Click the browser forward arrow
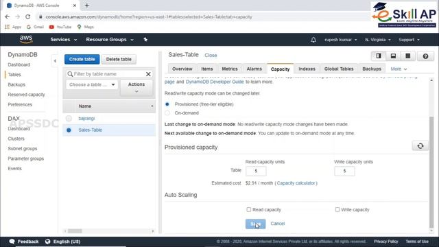Screen dimensions: 439x247 click(17, 16)
